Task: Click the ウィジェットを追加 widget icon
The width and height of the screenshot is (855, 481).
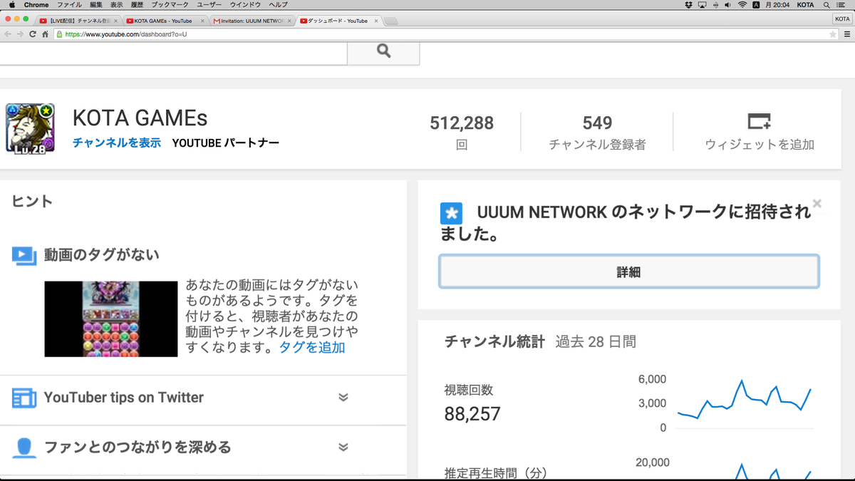Action: 759,120
